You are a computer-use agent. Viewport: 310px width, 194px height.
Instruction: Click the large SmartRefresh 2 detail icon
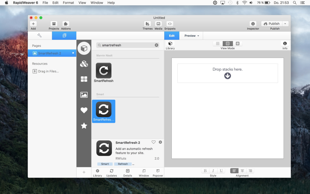(104, 148)
